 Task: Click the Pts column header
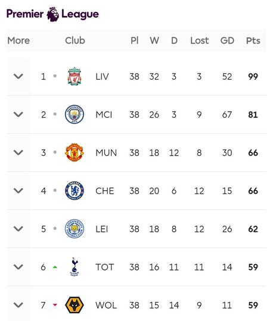pyautogui.click(x=253, y=40)
